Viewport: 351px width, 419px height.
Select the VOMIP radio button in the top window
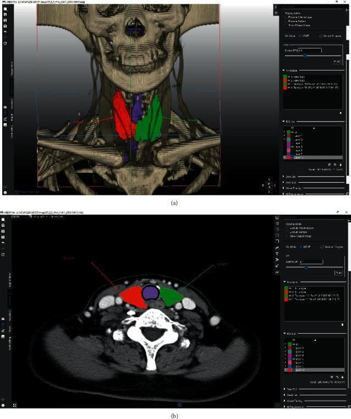[300, 36]
